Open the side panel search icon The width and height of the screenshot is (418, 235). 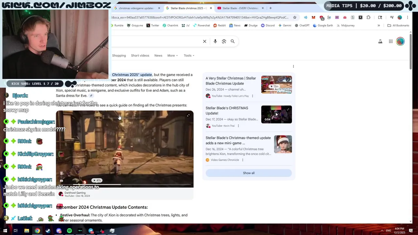380,17
